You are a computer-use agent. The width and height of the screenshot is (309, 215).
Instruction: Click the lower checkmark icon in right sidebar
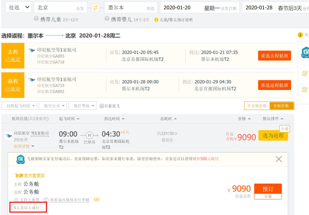(x=305, y=89)
